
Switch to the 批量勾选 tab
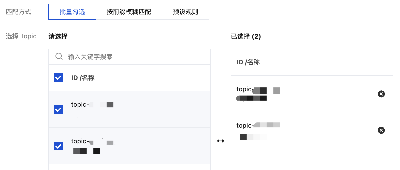pyautogui.click(x=72, y=12)
